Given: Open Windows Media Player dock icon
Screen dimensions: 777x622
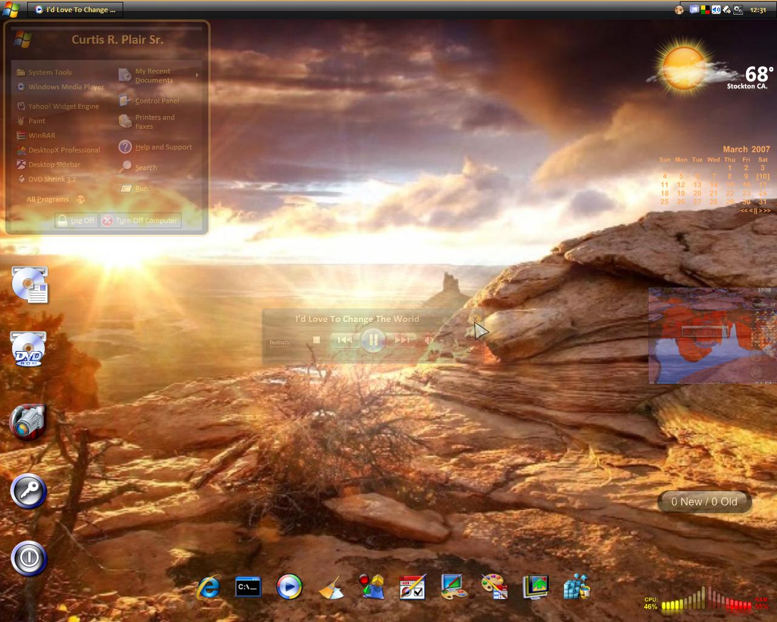Looking at the screenshot, I should [289, 587].
